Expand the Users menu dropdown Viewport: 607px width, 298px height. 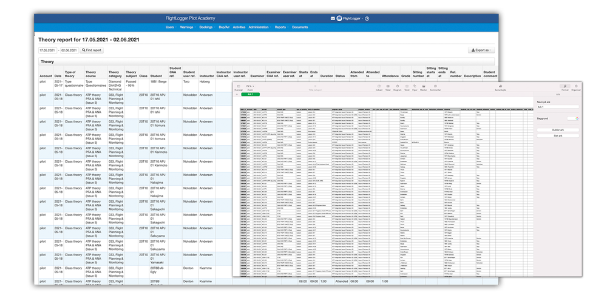click(171, 27)
